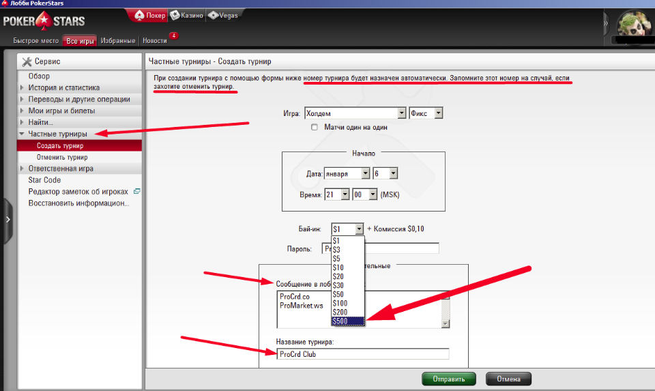This screenshot has width=655, height=391.
Task: Open the Новости tab
Action: [x=155, y=41]
